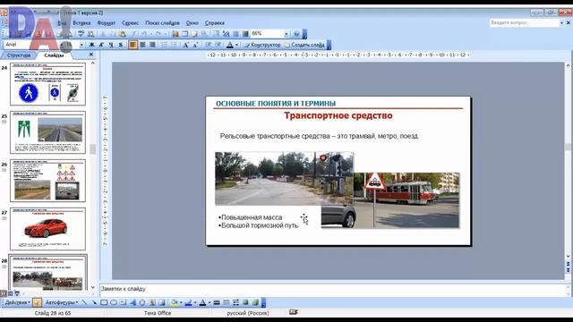Switch to the Структура tab
The width and height of the screenshot is (573, 322).
pos(19,55)
